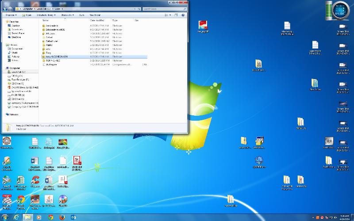Click the Burn toolbar button
Screen dimensions: 354x221
82,15
